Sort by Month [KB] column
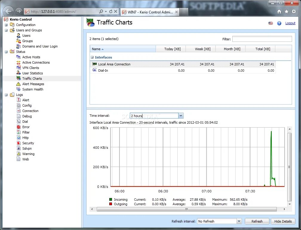 tap(230, 49)
